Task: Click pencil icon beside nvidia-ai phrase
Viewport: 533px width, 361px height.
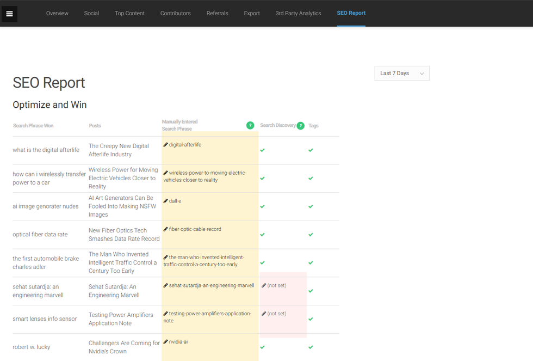Action: (166, 342)
